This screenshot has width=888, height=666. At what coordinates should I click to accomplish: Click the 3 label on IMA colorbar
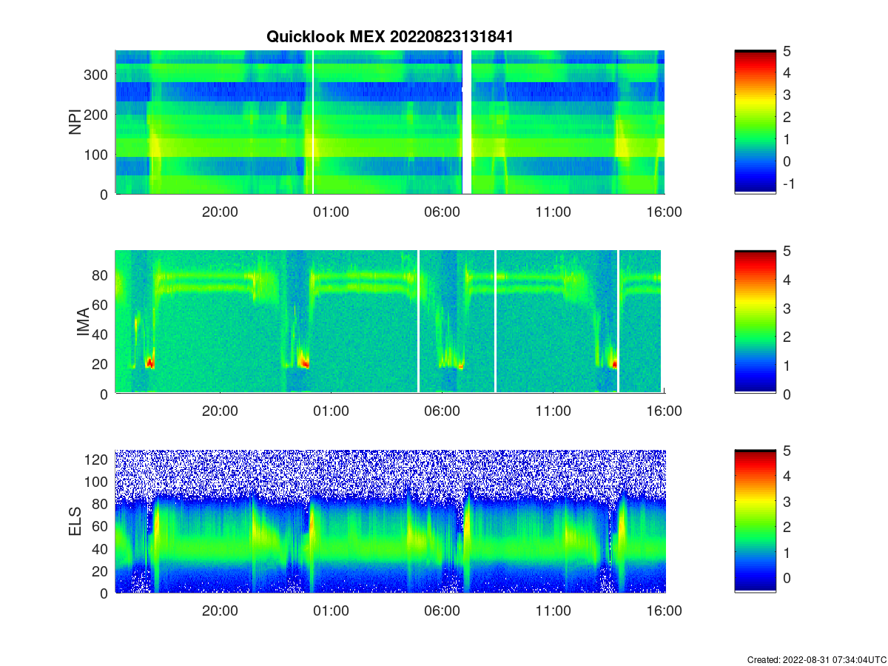click(x=787, y=308)
